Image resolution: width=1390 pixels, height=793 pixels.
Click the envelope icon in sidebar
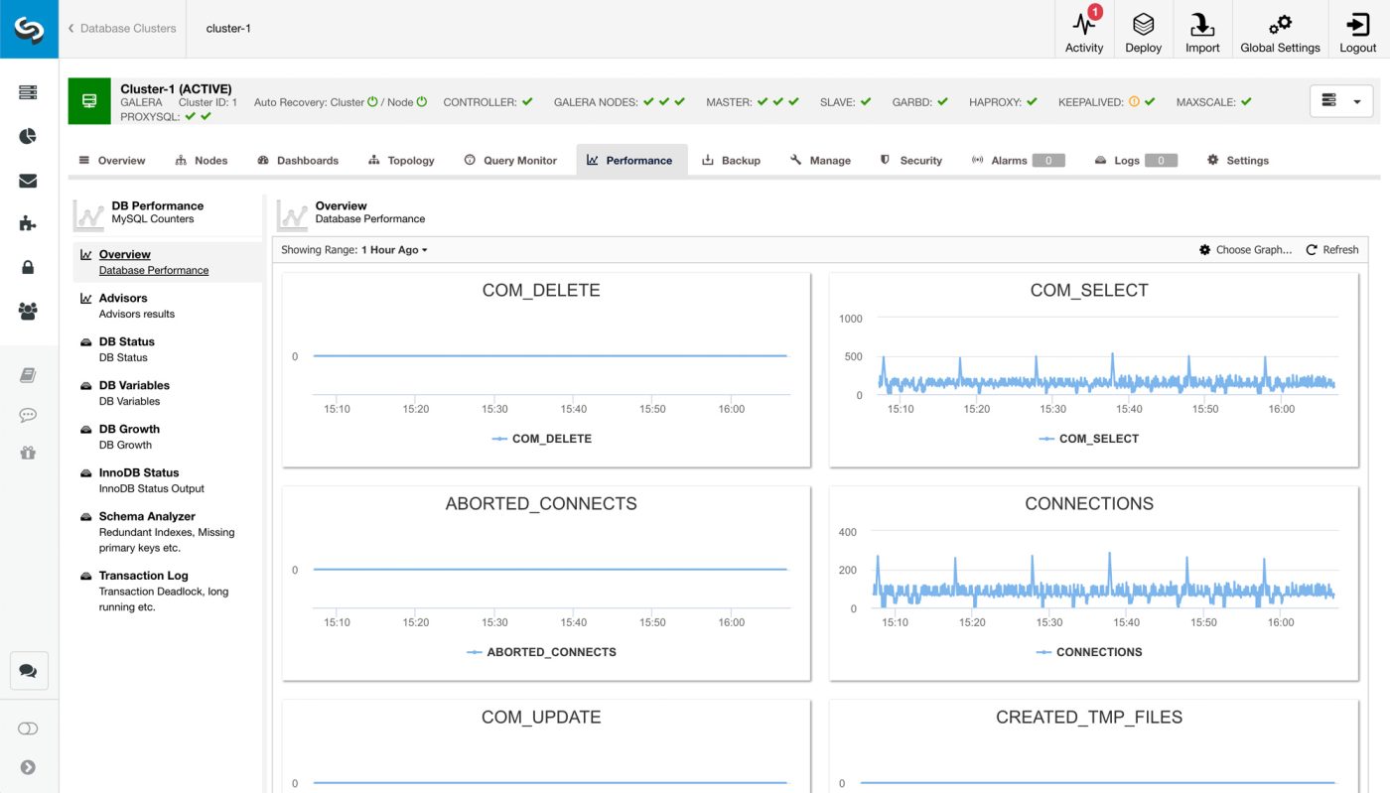tap(28, 181)
